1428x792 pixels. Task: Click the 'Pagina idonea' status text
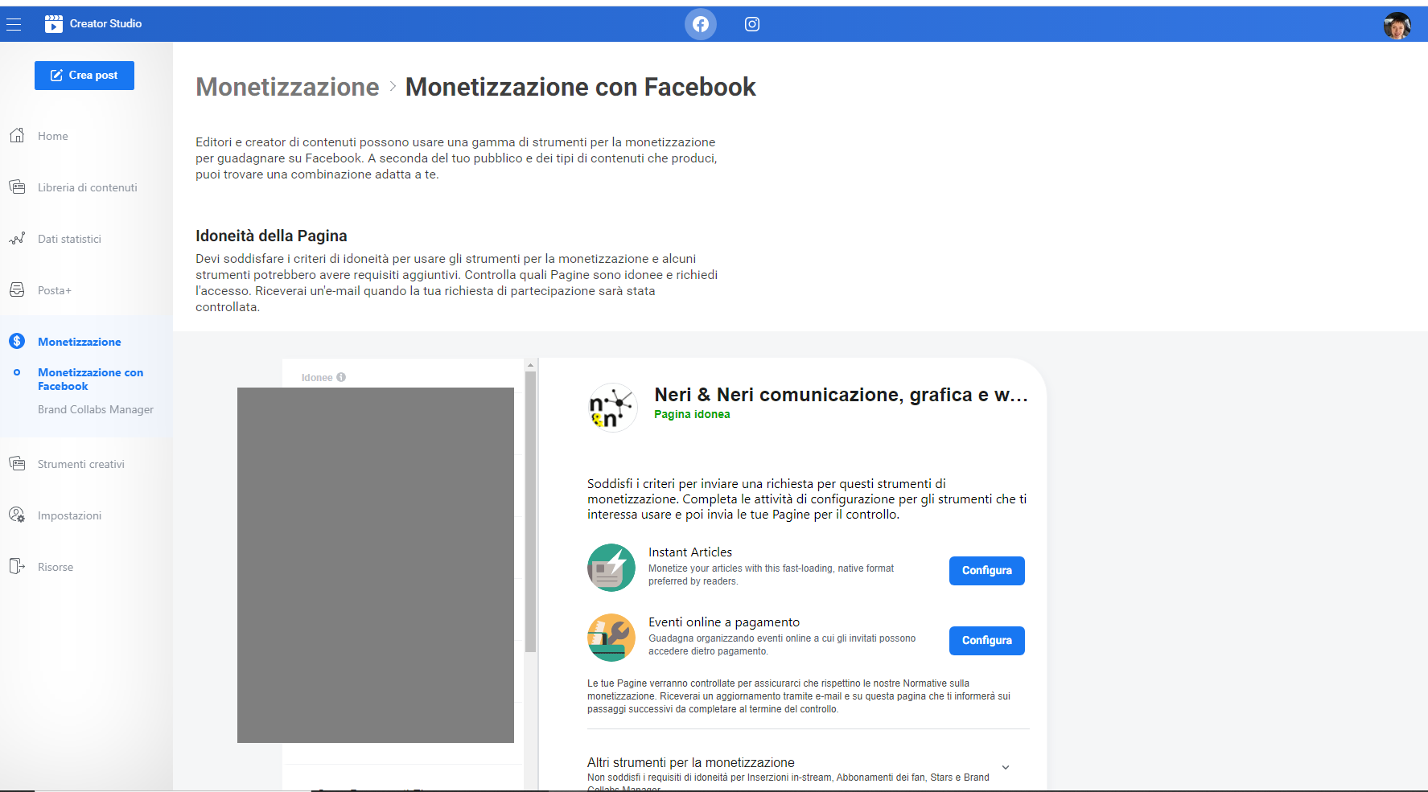(x=692, y=415)
